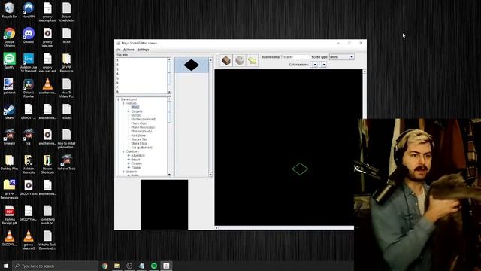Open the Yohoho Tools desktop shortcut
This screenshot has width=481, height=271.
66,163
